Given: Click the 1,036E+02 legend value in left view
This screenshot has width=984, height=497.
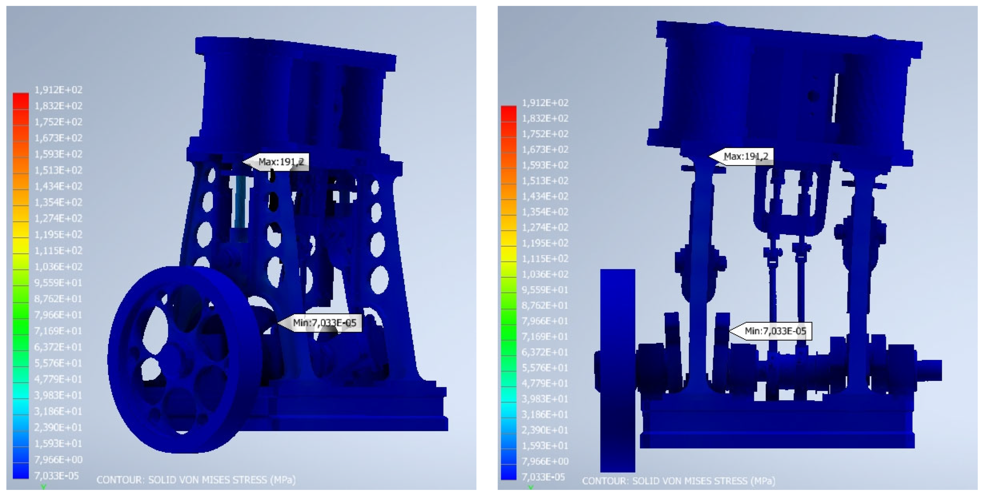Looking at the screenshot, I should (58, 266).
